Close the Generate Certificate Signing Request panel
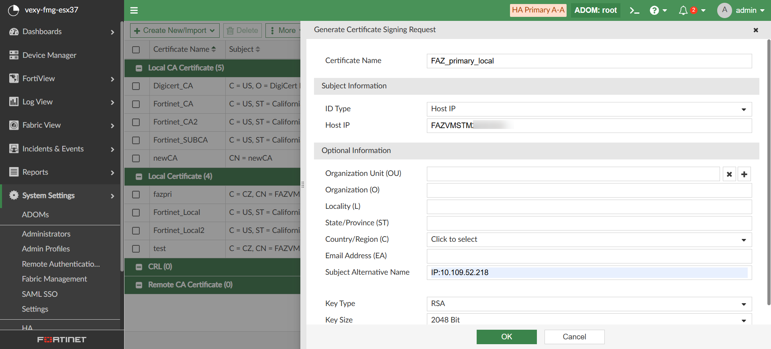771x349 pixels. point(756,30)
